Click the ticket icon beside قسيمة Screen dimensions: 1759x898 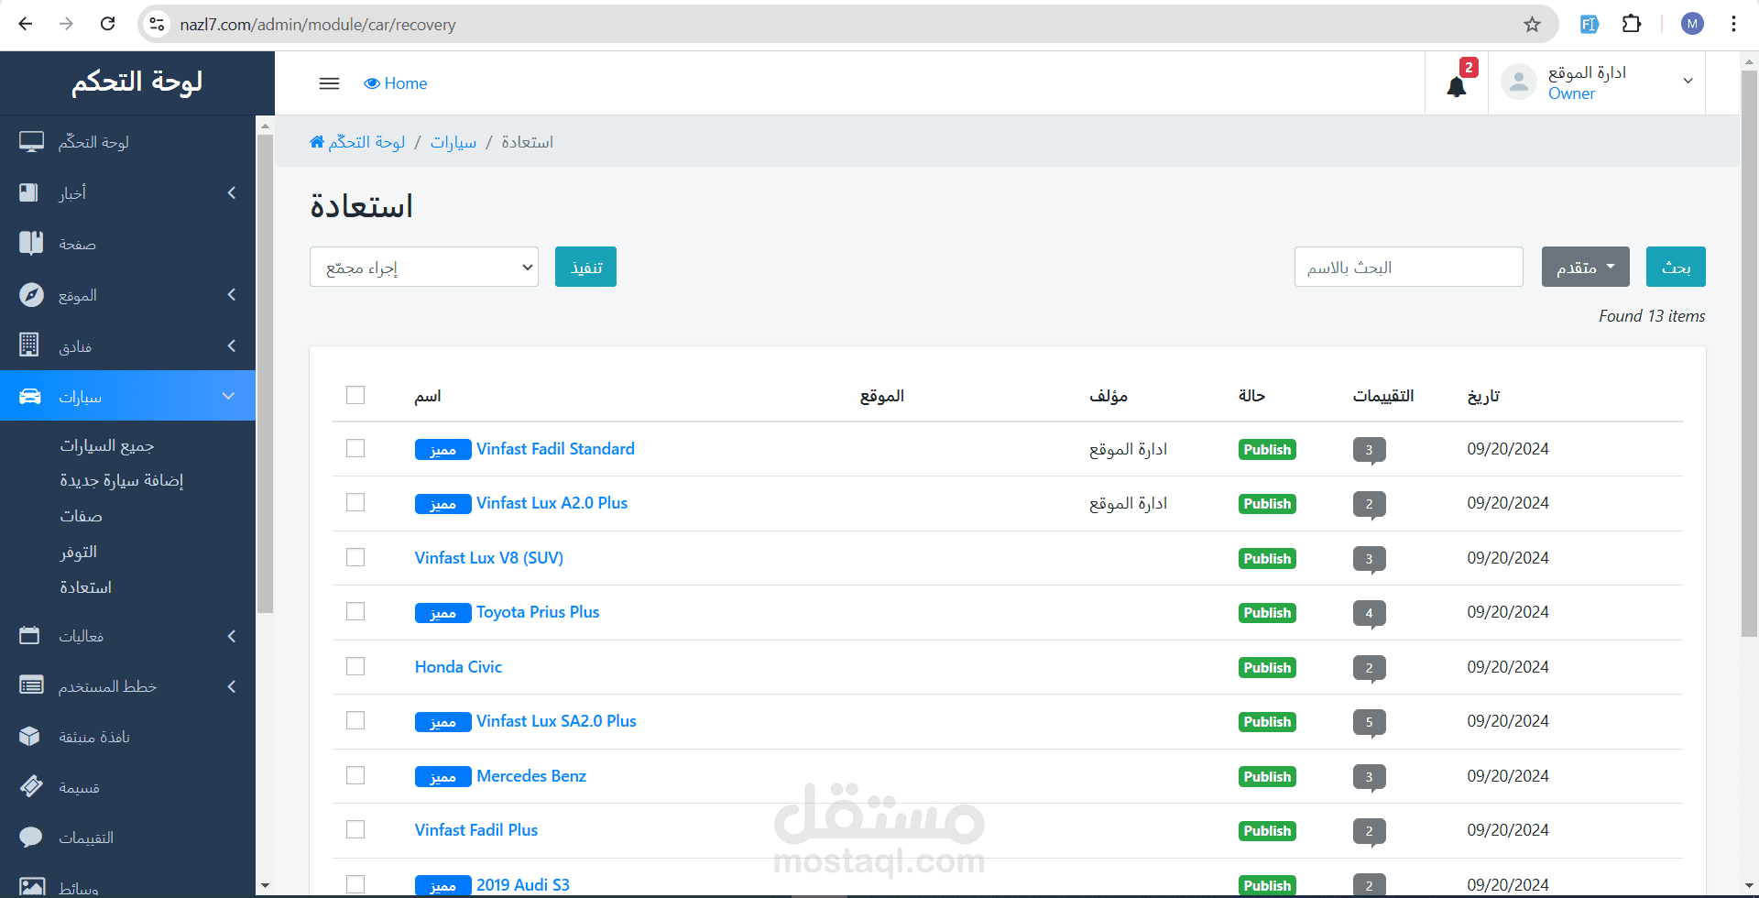click(x=31, y=786)
